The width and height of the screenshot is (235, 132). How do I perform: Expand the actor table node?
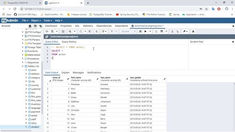(26, 70)
